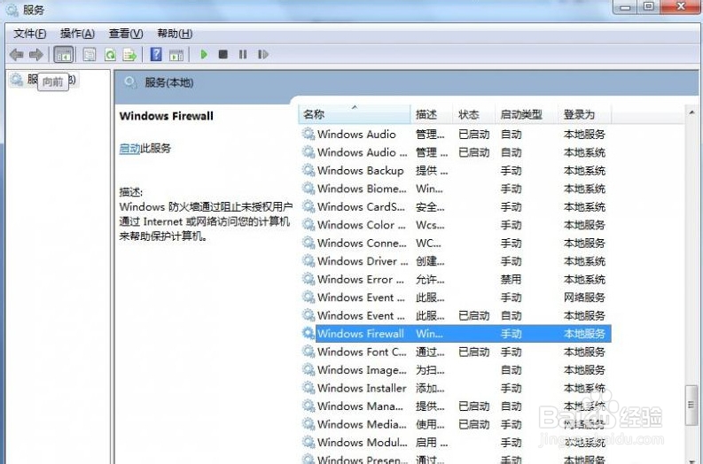The width and height of the screenshot is (703, 464).
Task: Open the Properties toolbar icon
Action: point(90,55)
